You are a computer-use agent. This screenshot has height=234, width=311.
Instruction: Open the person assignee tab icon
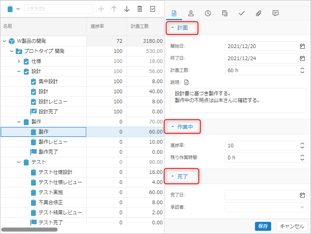(x=191, y=13)
